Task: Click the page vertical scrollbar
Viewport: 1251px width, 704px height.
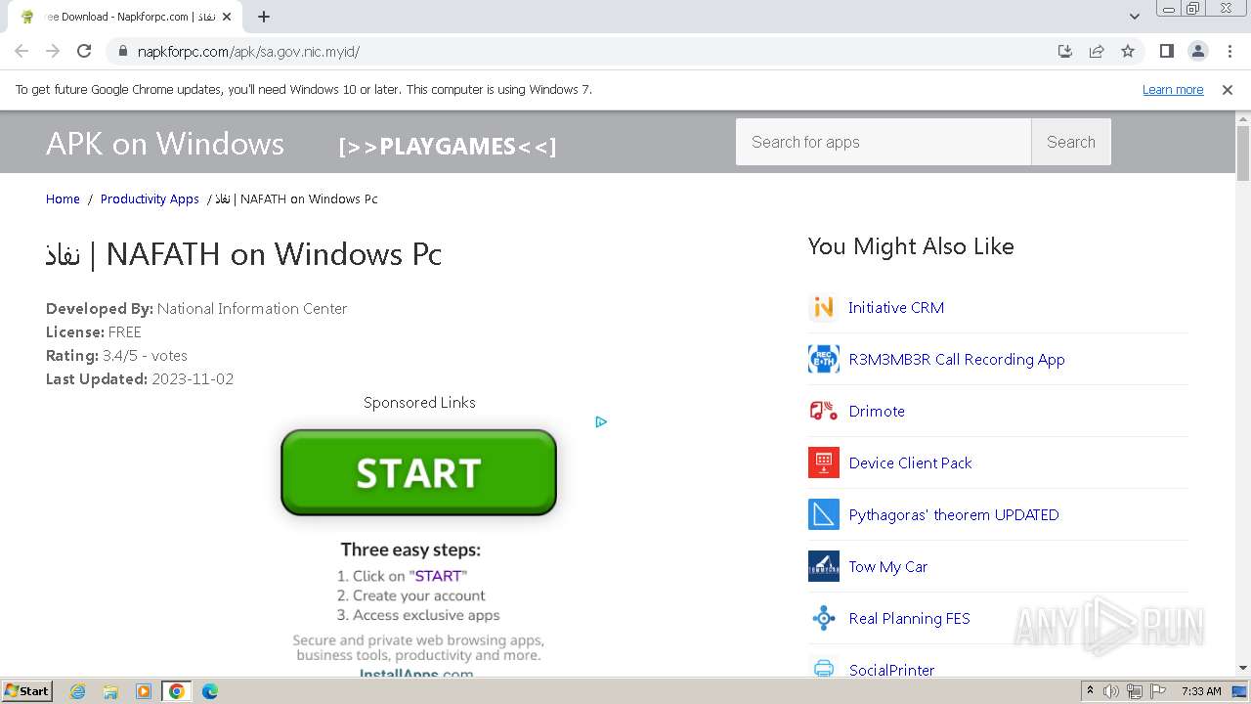Action: (1243, 154)
